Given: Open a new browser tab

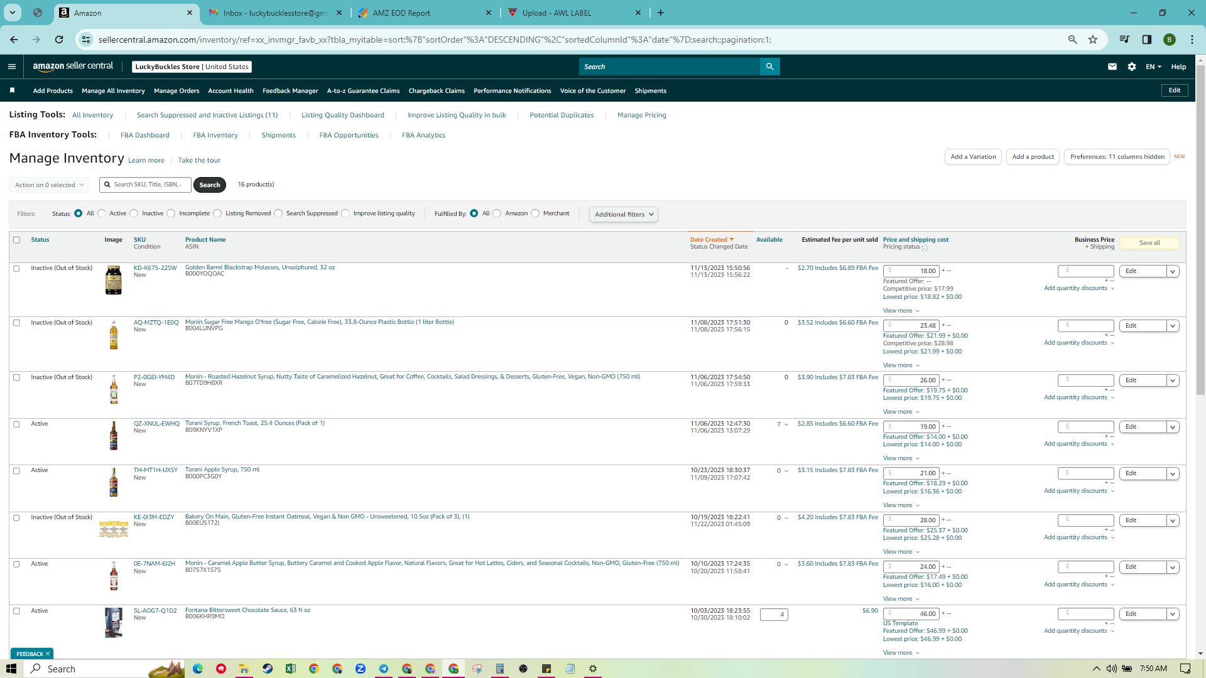Looking at the screenshot, I should 661,13.
